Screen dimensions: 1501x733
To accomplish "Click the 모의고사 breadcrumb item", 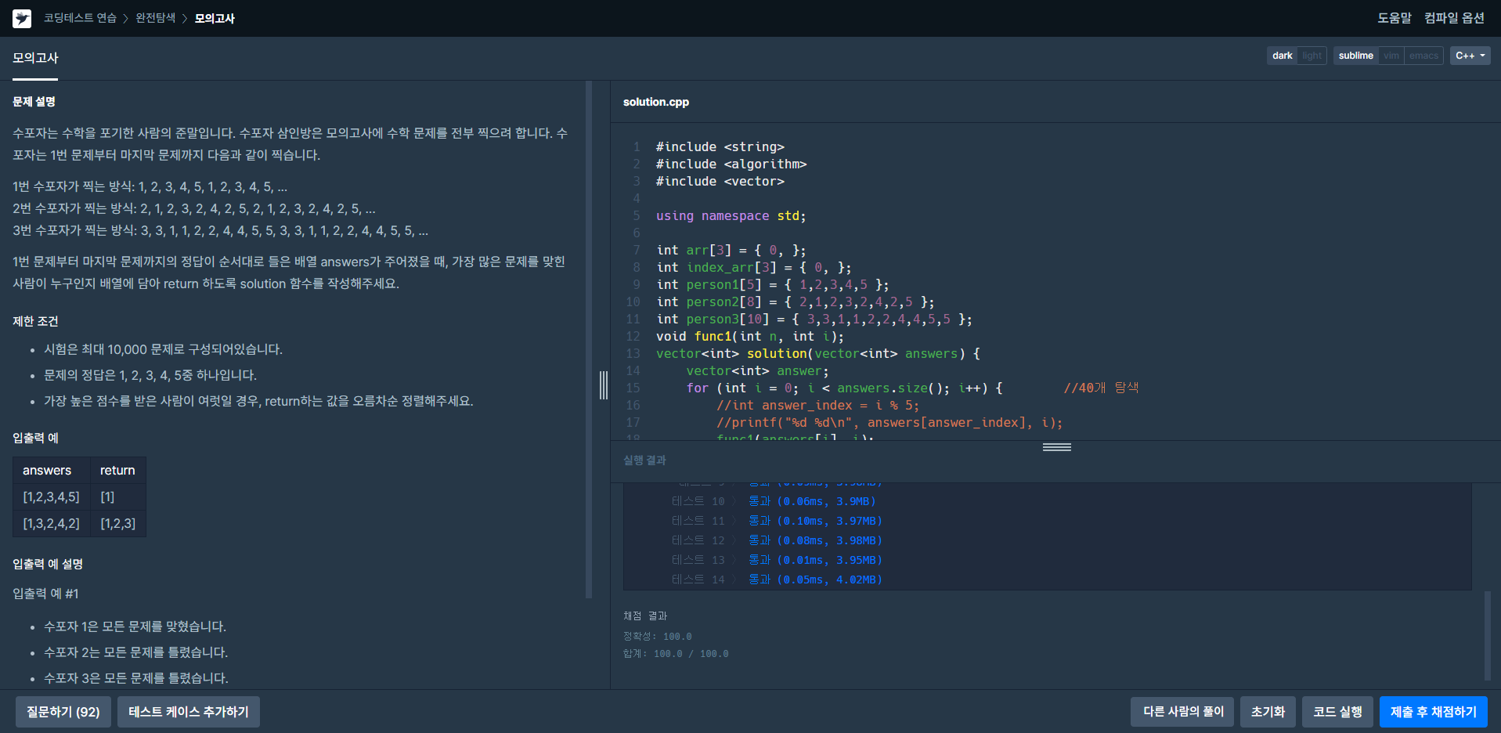I will 215,18.
